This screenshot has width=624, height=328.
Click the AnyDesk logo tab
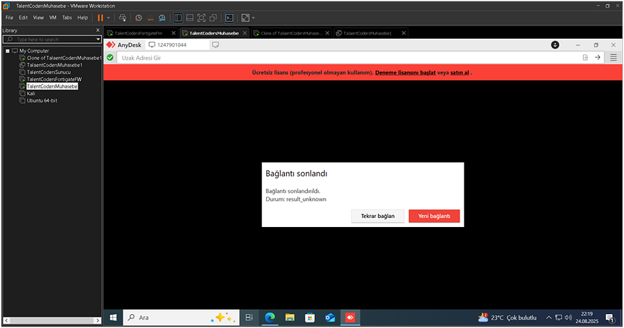124,45
